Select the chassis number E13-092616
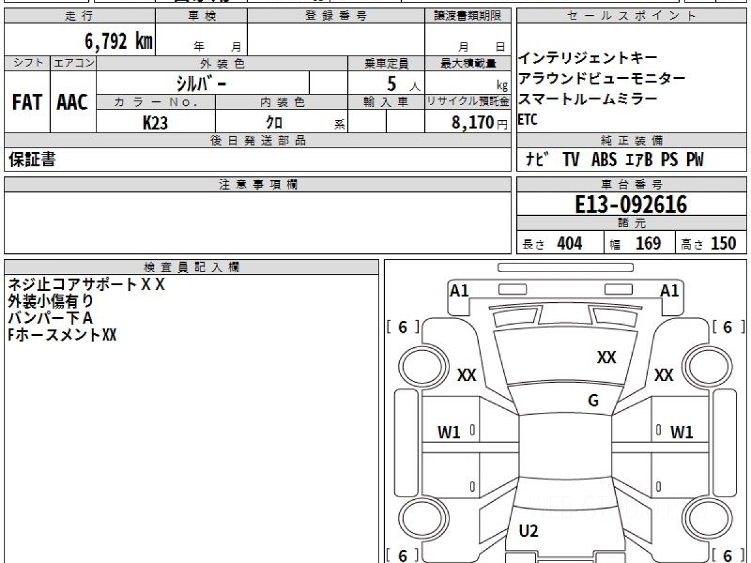 tap(631, 205)
